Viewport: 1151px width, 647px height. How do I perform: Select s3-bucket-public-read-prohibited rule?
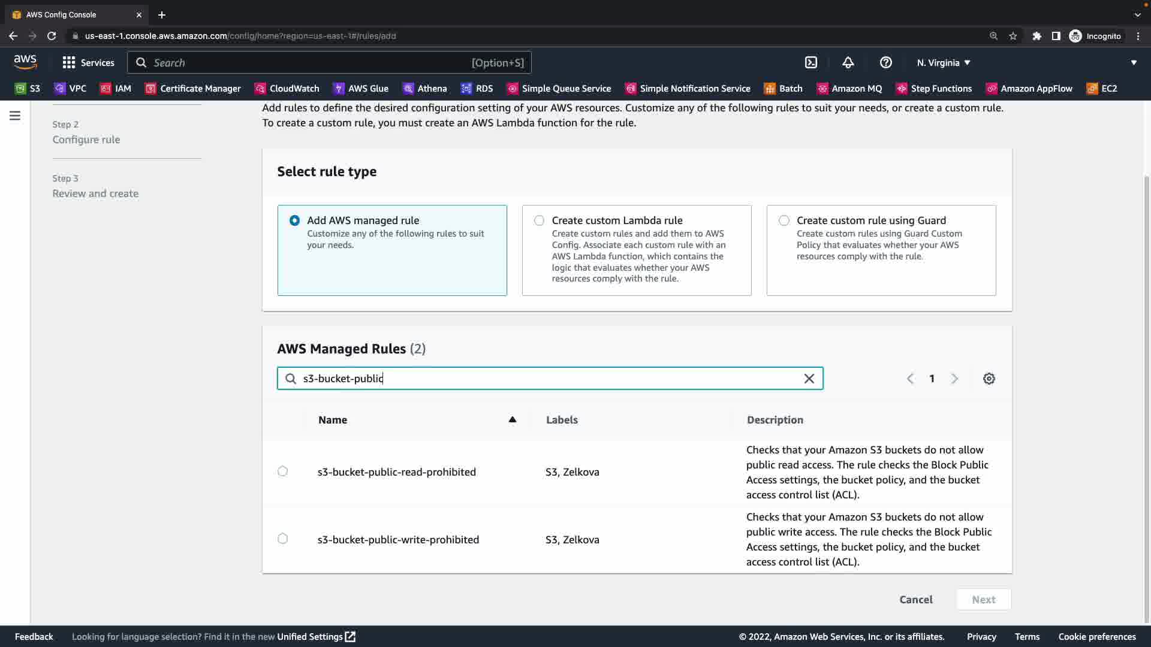pyautogui.click(x=283, y=471)
